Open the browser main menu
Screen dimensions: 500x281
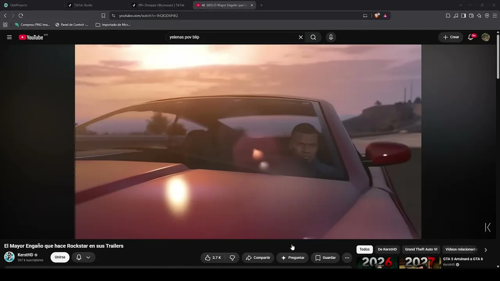pos(495,16)
